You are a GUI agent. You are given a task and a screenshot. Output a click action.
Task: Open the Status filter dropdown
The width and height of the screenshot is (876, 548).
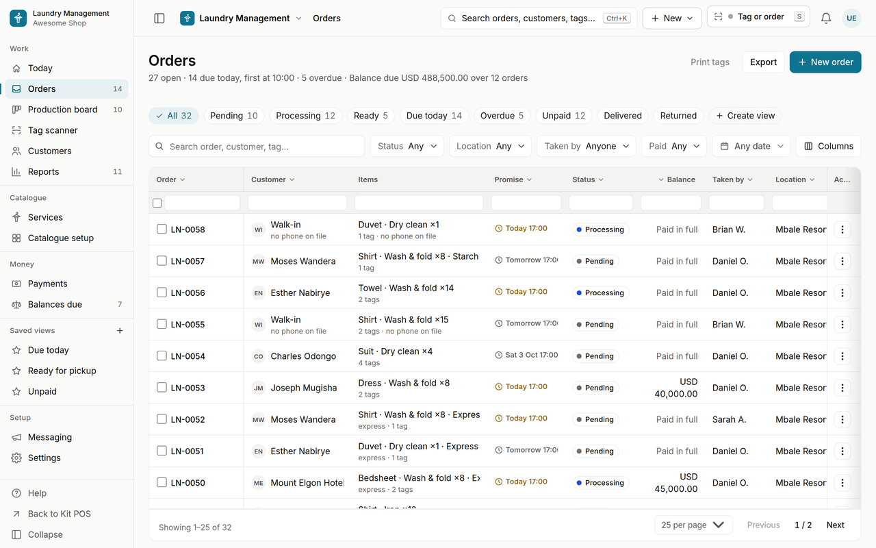tap(407, 147)
